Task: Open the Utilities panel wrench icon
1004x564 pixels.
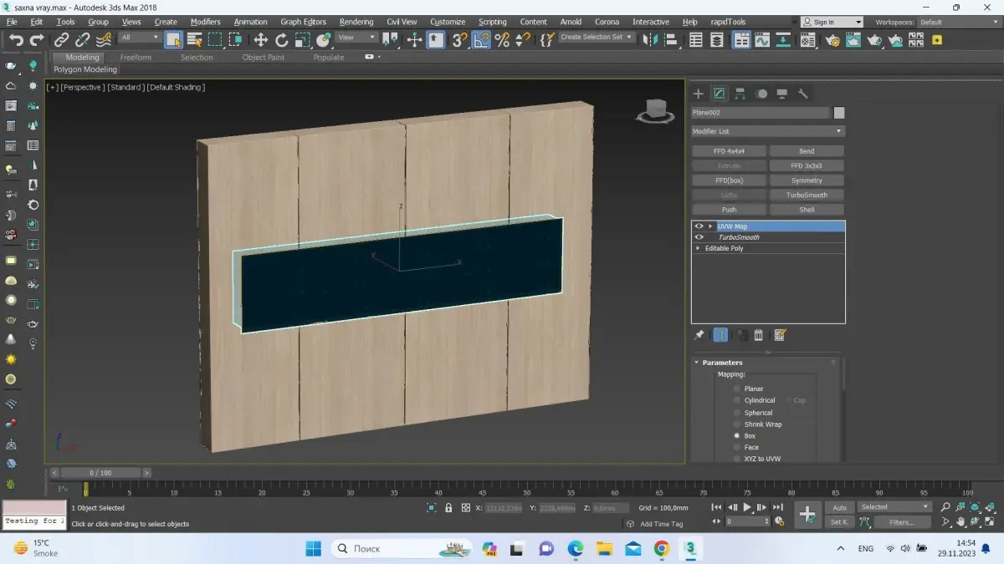Action: coord(803,94)
